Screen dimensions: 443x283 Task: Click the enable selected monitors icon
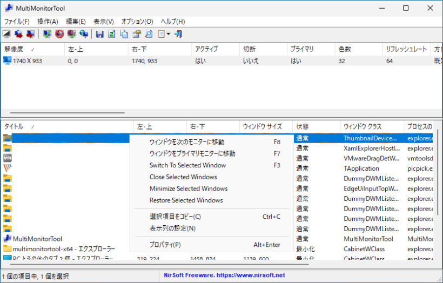(47, 34)
